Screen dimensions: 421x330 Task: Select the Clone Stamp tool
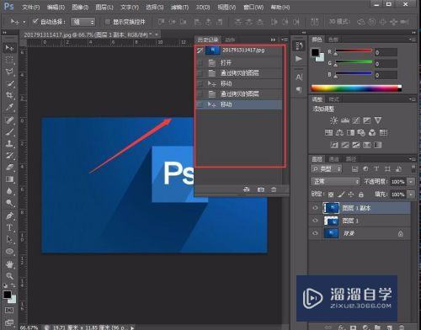(9, 144)
